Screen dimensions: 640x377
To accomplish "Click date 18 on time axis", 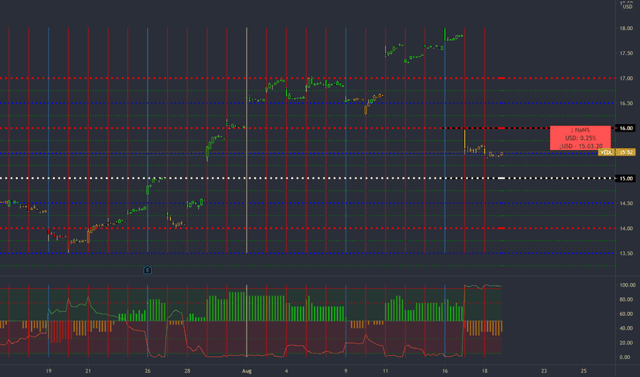I will tap(485, 372).
